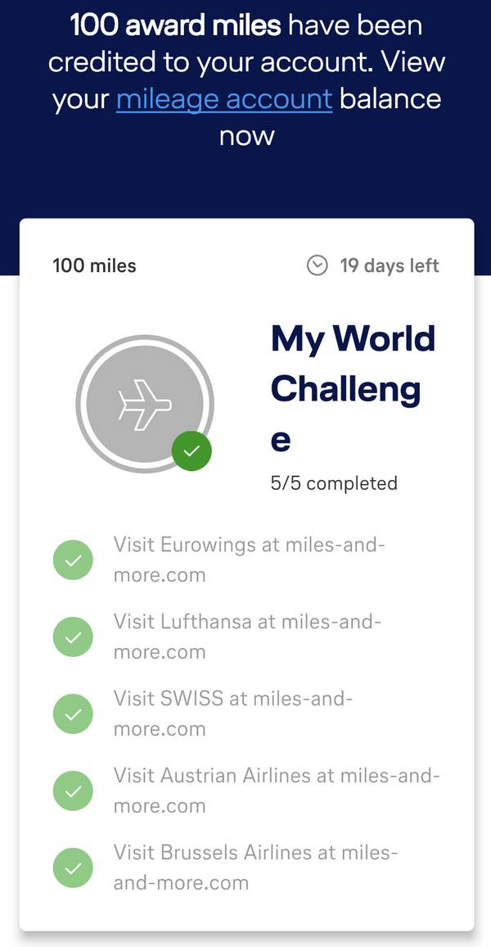Image resolution: width=491 pixels, height=947 pixels.
Task: Click the 100 miles reward label
Action: (94, 265)
